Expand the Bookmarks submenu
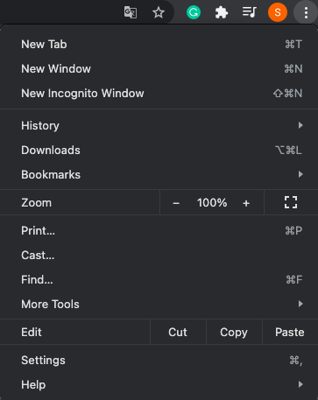 (x=159, y=175)
